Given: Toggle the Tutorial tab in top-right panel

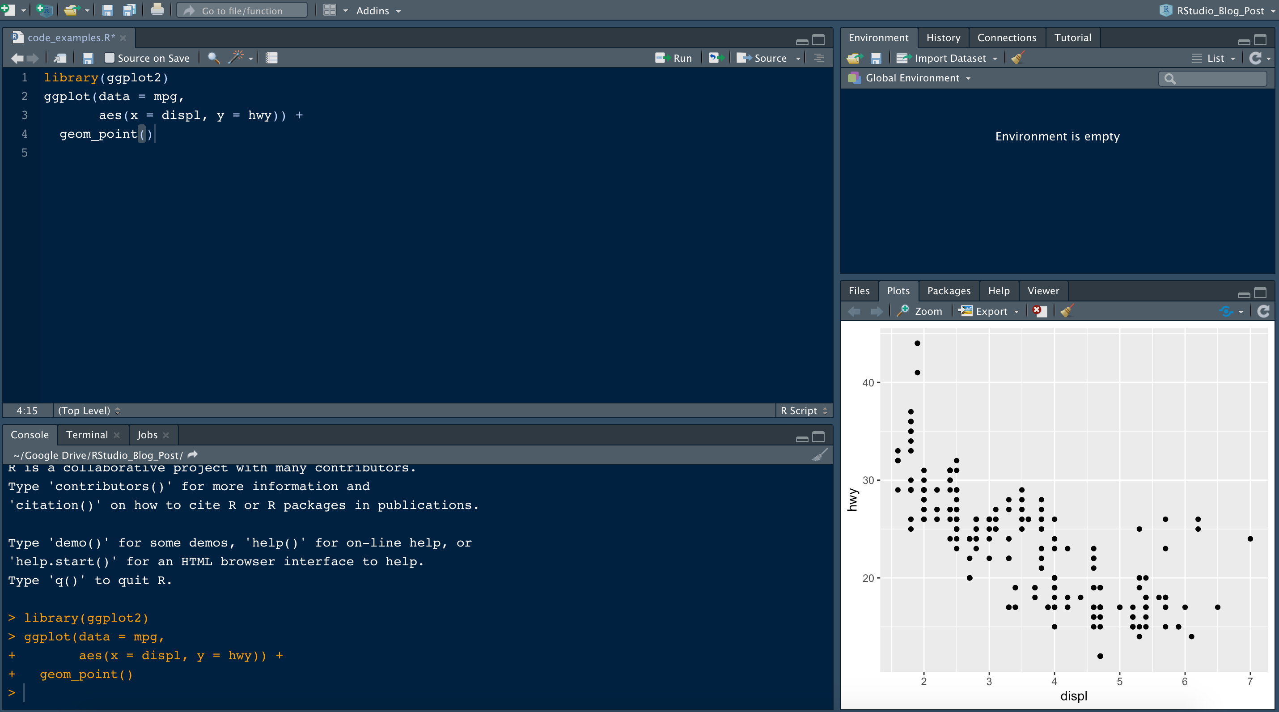Looking at the screenshot, I should 1074,37.
